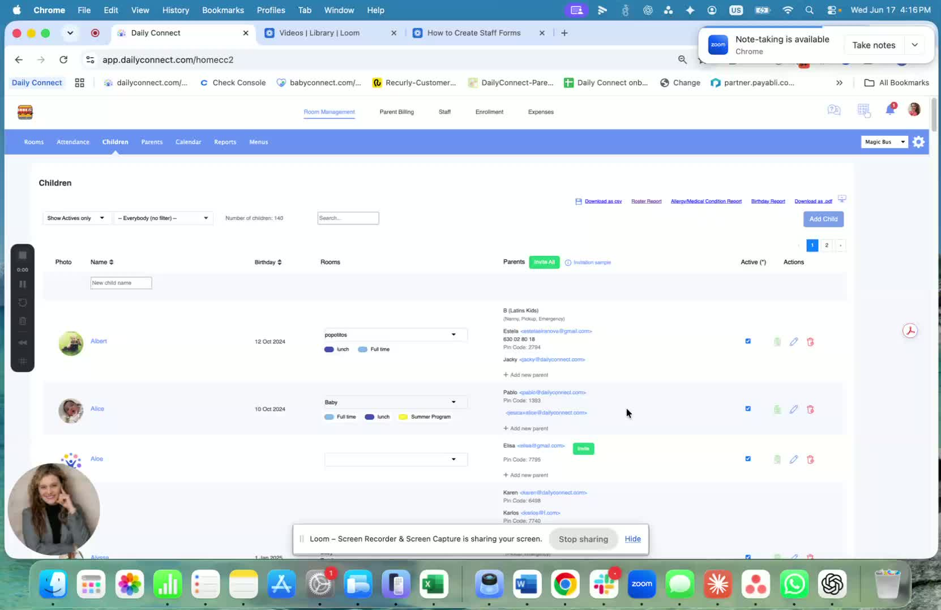Open the Everybody (no filter) dropdown
Image resolution: width=941 pixels, height=610 pixels.
coord(163,218)
